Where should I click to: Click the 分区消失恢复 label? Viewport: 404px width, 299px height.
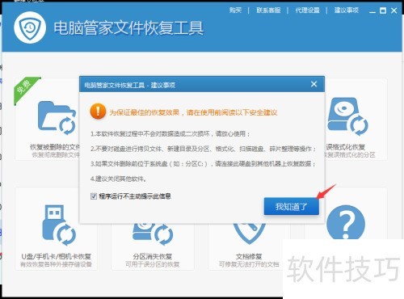click(153, 256)
